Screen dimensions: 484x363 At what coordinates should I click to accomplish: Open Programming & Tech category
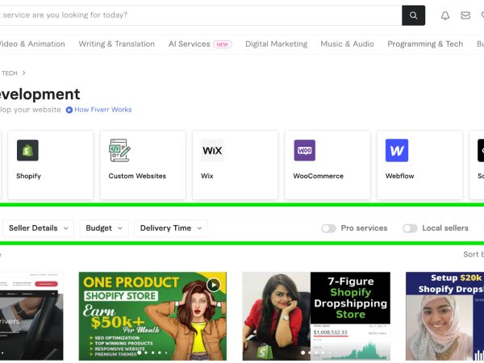[x=425, y=44]
